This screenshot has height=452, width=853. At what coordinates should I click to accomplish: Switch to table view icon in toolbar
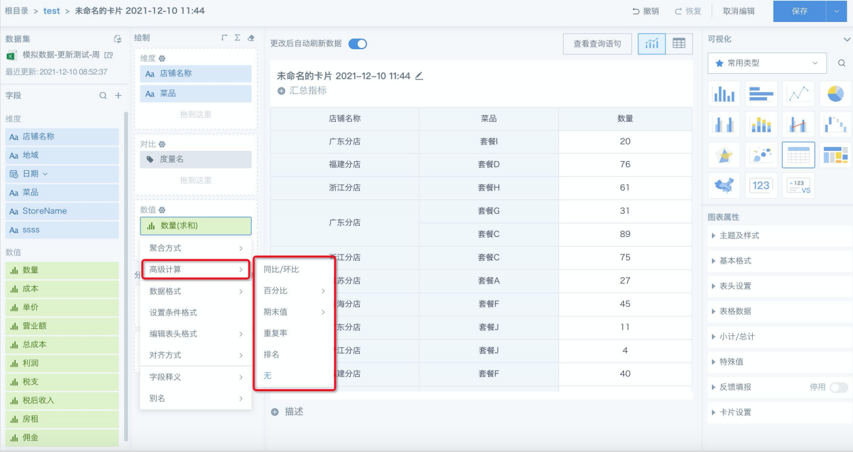678,43
